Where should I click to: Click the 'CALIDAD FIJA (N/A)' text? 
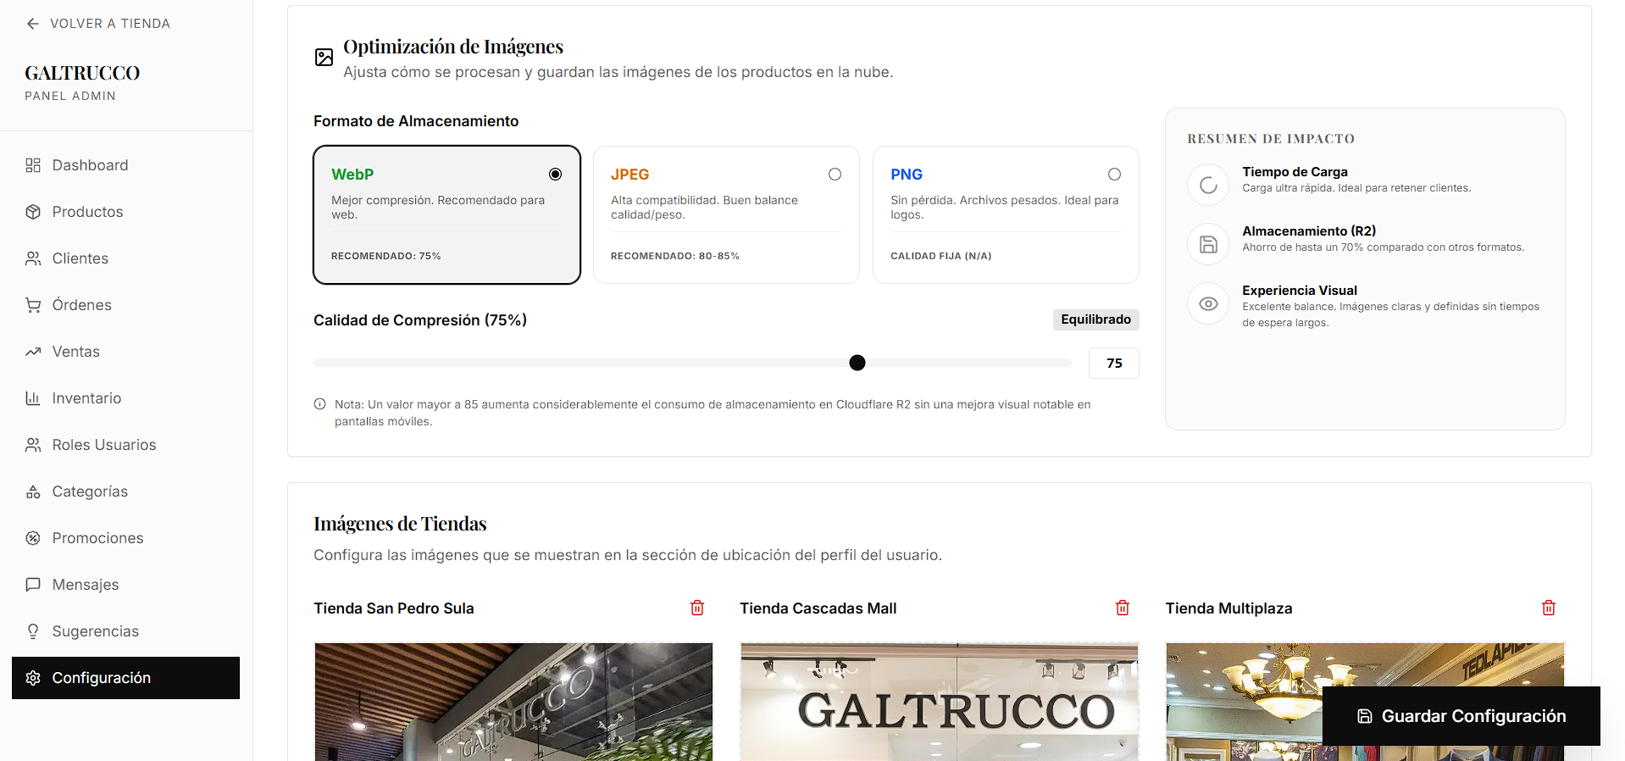click(940, 256)
